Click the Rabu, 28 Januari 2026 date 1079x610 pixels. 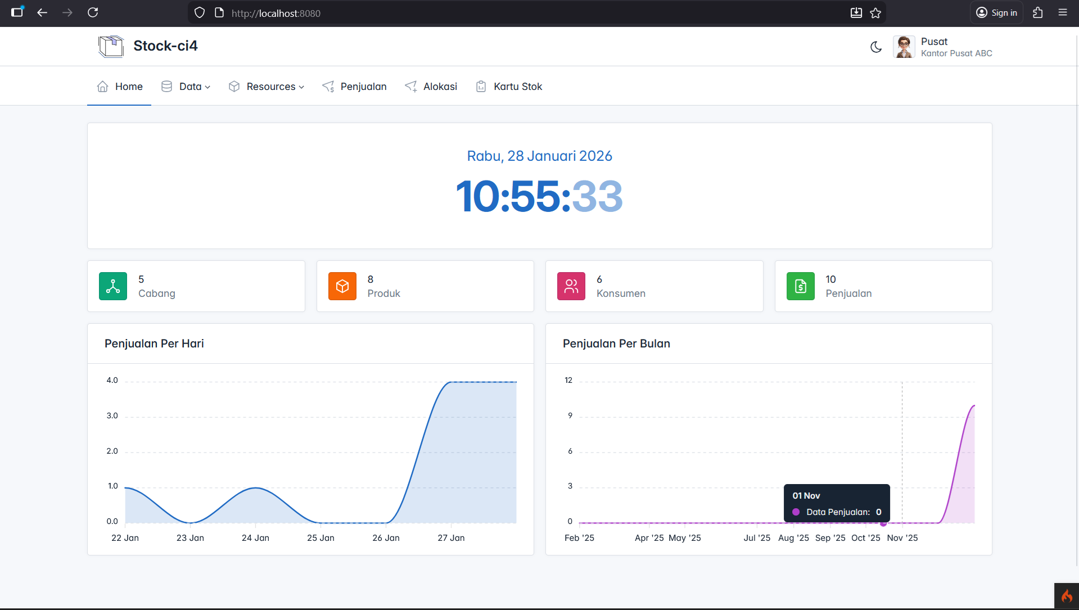[539, 156]
